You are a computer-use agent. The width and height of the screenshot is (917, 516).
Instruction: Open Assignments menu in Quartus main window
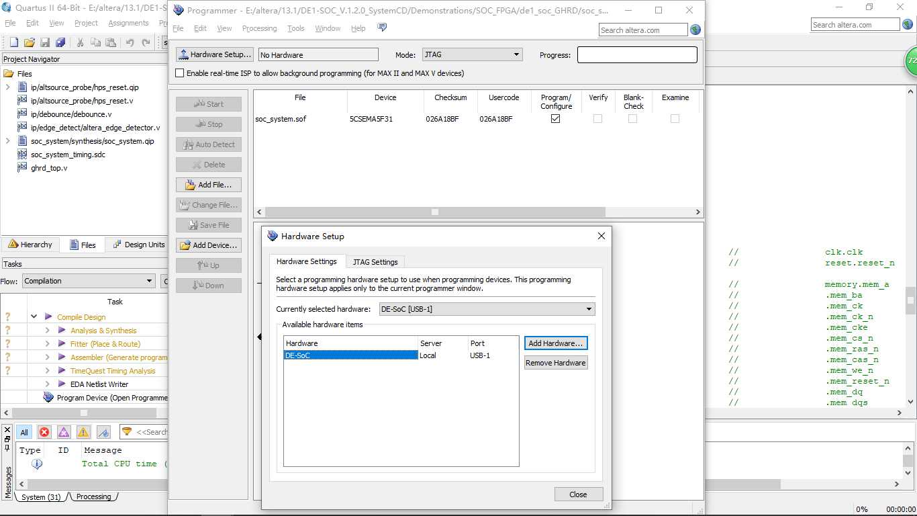click(128, 23)
